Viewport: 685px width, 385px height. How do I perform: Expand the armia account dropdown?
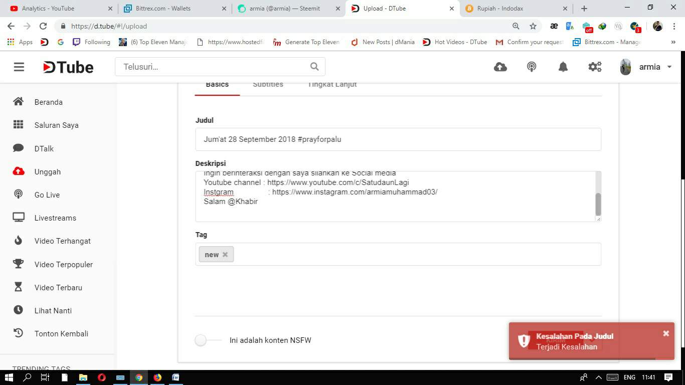point(669,67)
